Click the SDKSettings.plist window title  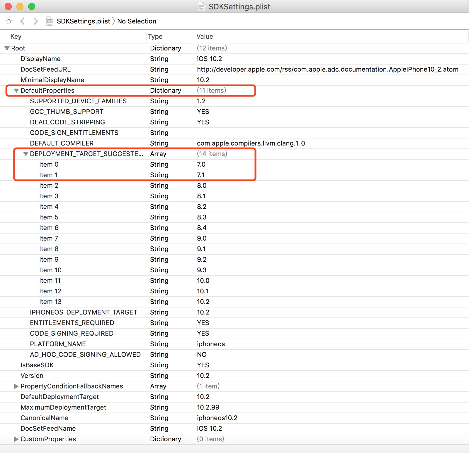click(239, 6)
